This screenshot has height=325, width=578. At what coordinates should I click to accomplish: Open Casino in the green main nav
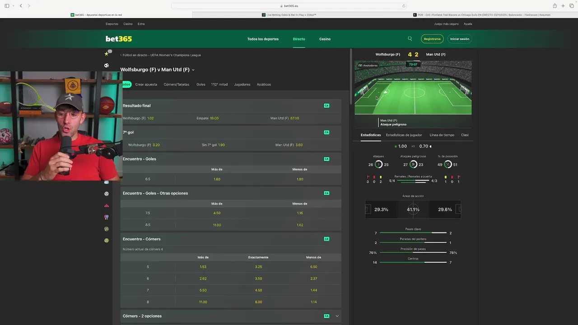click(x=325, y=39)
